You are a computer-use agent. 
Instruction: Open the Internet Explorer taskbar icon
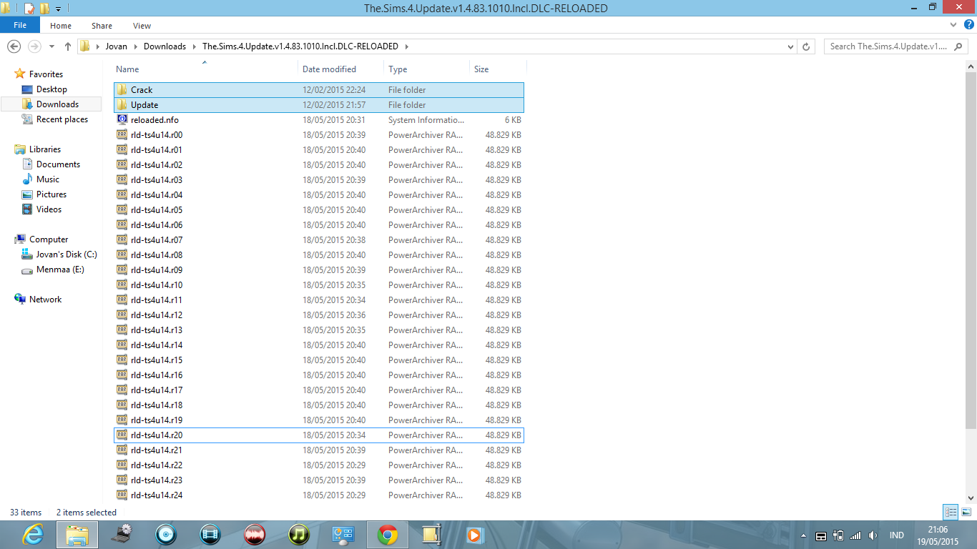(x=33, y=534)
